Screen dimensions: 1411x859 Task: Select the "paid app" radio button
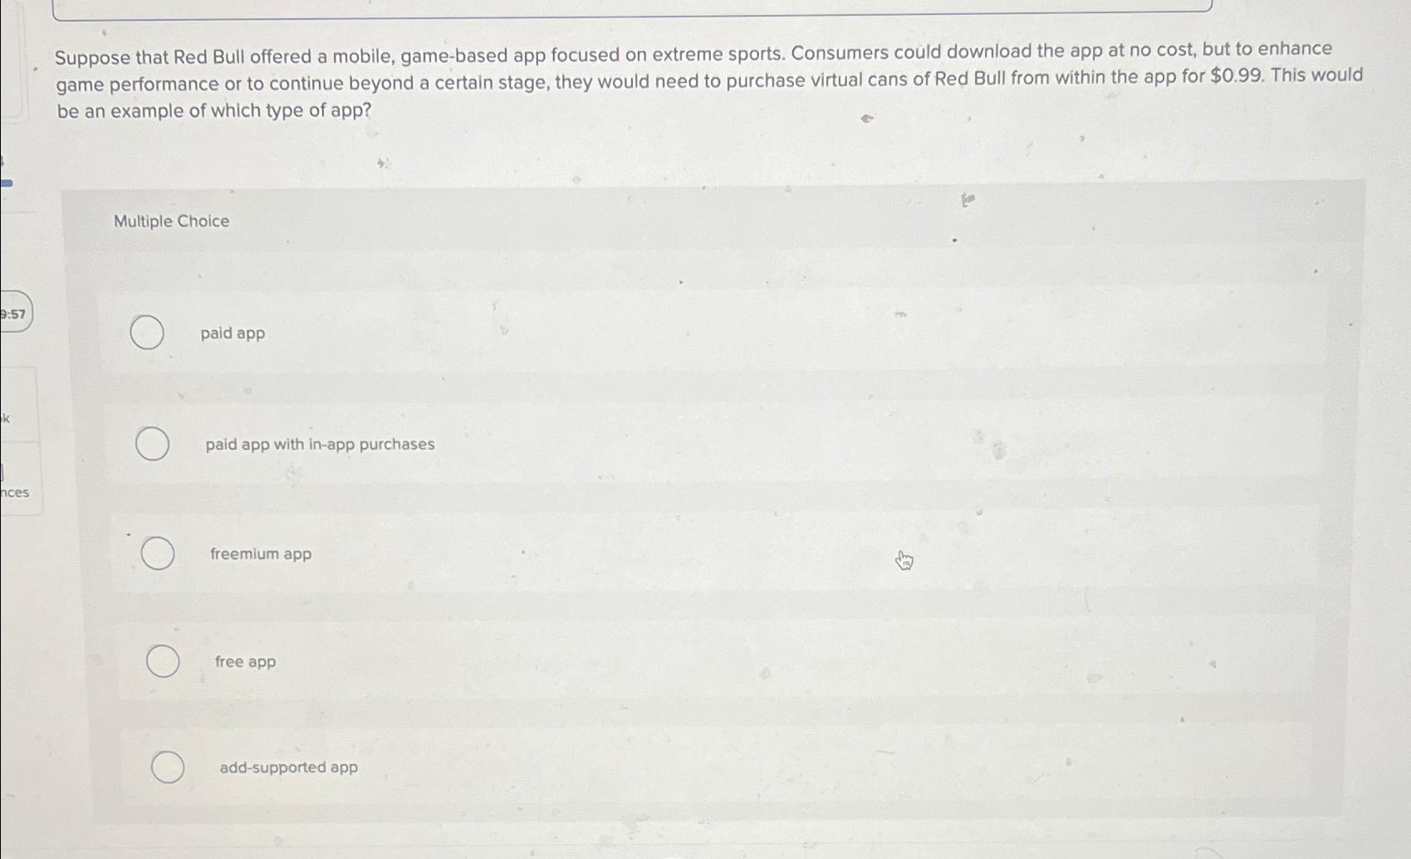(x=148, y=332)
